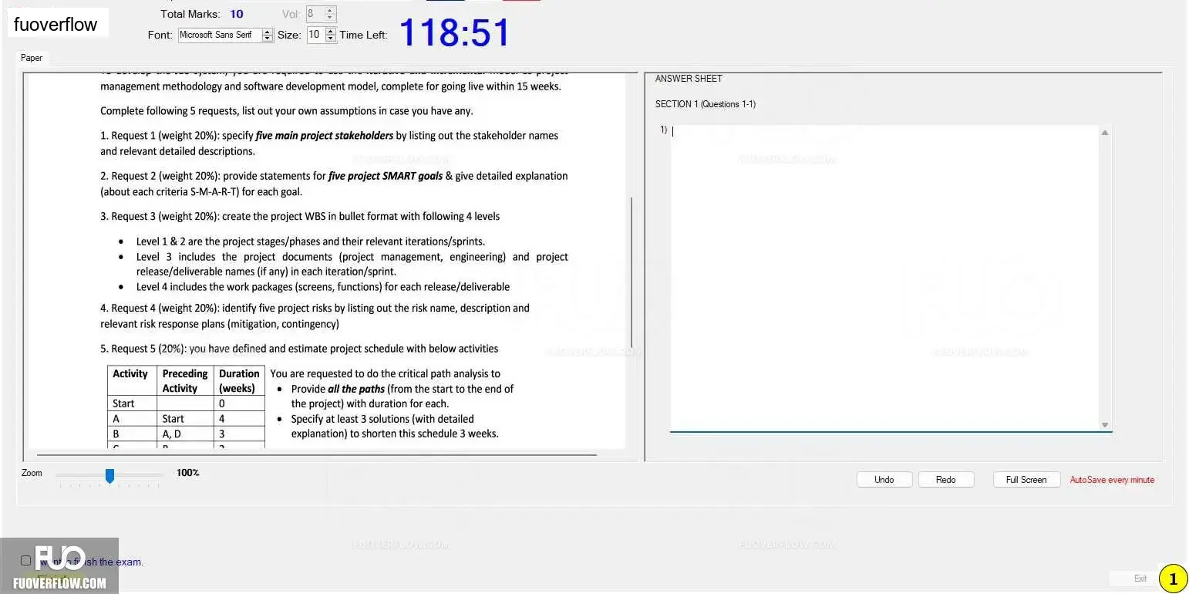Click the Request 1 stakeholders paragraph
Screen dimensions: 1189x594
(x=329, y=143)
